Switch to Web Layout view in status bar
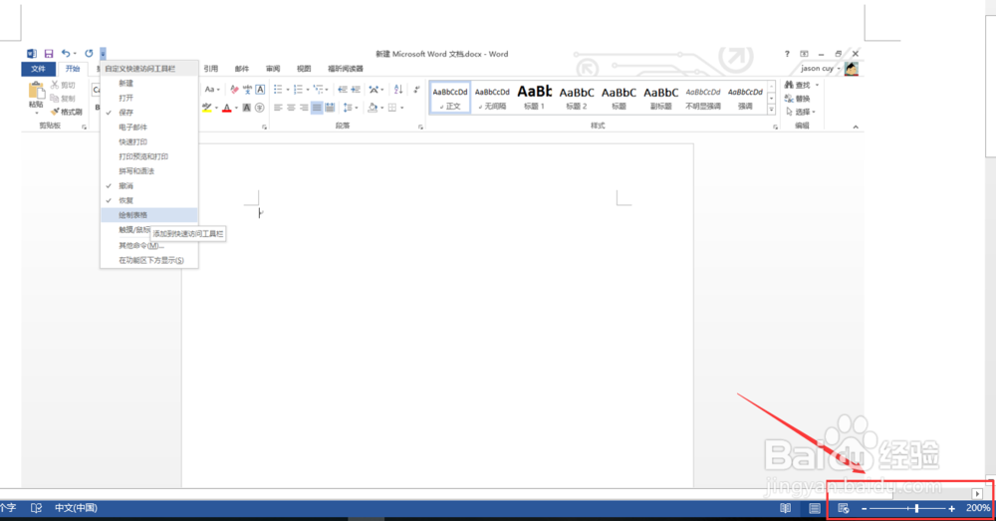Screen dimensions: 996x521 (844, 508)
